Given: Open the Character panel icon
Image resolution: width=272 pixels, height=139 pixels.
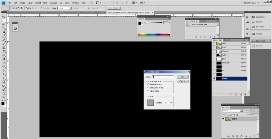Looking at the screenshot, I should pos(247,29).
